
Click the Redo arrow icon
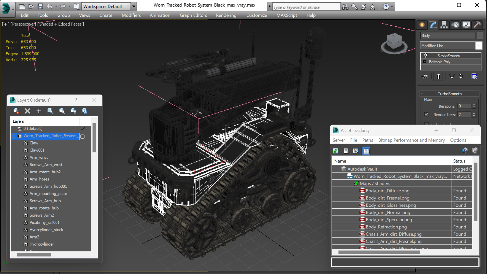pyautogui.click(x=63, y=6)
